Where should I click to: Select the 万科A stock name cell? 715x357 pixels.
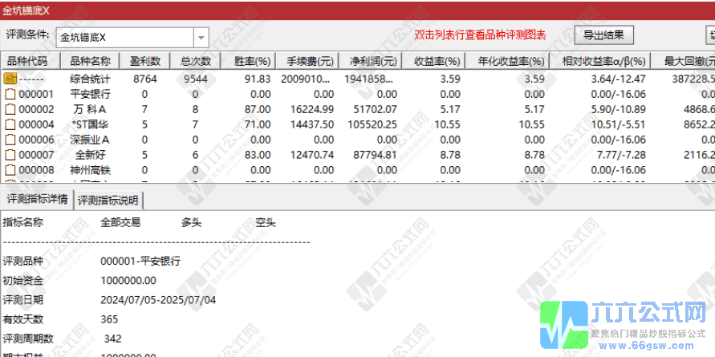point(90,109)
